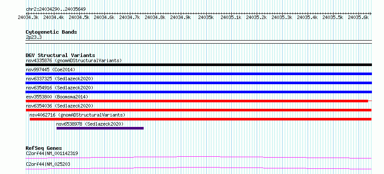Click the RefSeq Genes track title
Screen dimensions: 384x174
[44, 148]
